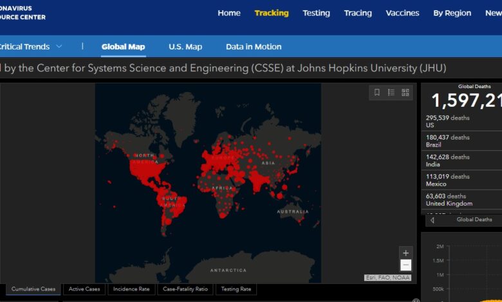502x302 pixels.
Task: Switch to Active Cases map layer
Action: [84, 289]
